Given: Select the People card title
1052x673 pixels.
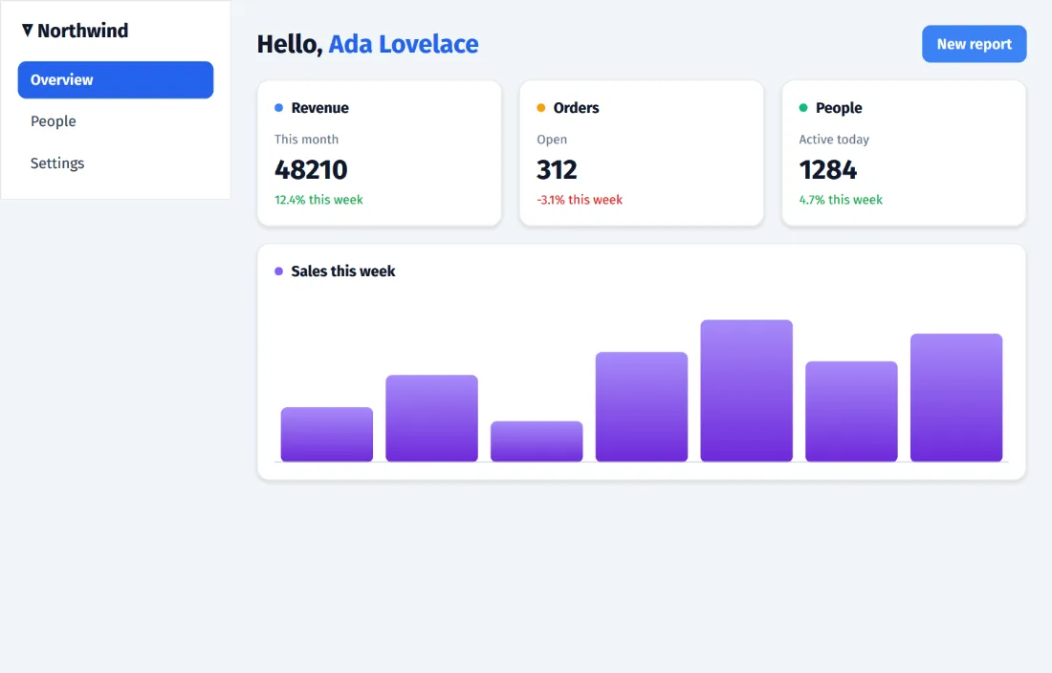Looking at the screenshot, I should [839, 108].
